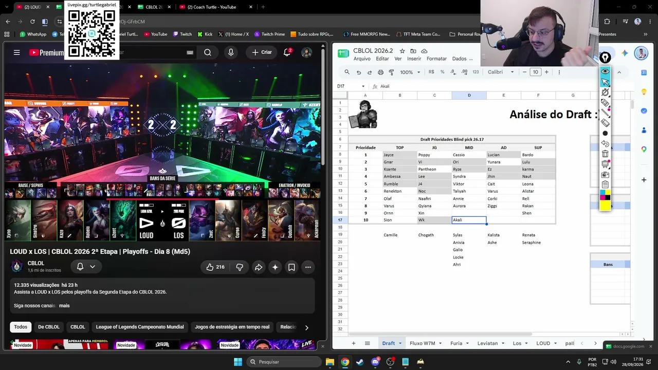658x370 pixels.
Task: Open Windows Start button on taskbar
Action: coord(238,362)
